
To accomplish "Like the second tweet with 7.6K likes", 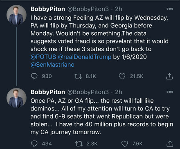I will 124,144.
